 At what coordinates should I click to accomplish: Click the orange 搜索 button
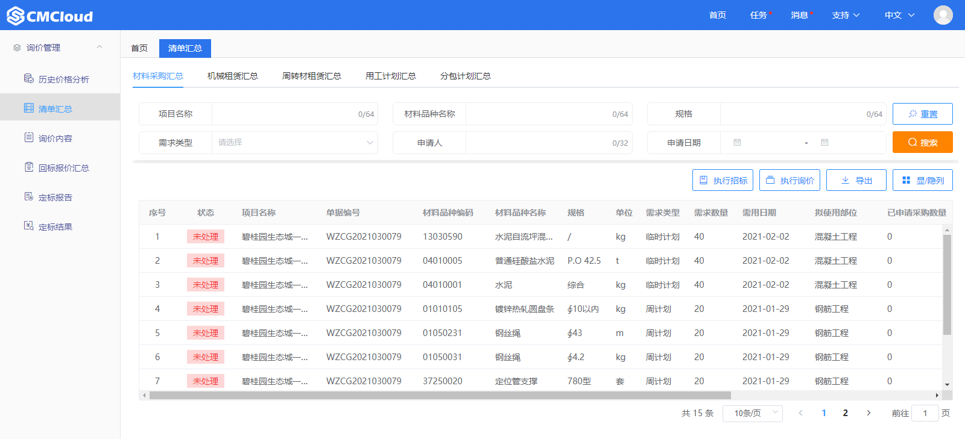click(x=923, y=142)
